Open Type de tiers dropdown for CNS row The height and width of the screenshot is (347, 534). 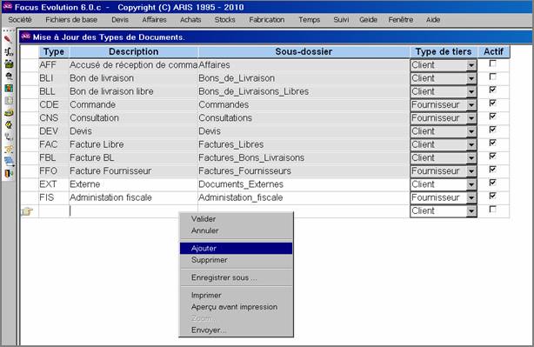pyautogui.click(x=471, y=118)
